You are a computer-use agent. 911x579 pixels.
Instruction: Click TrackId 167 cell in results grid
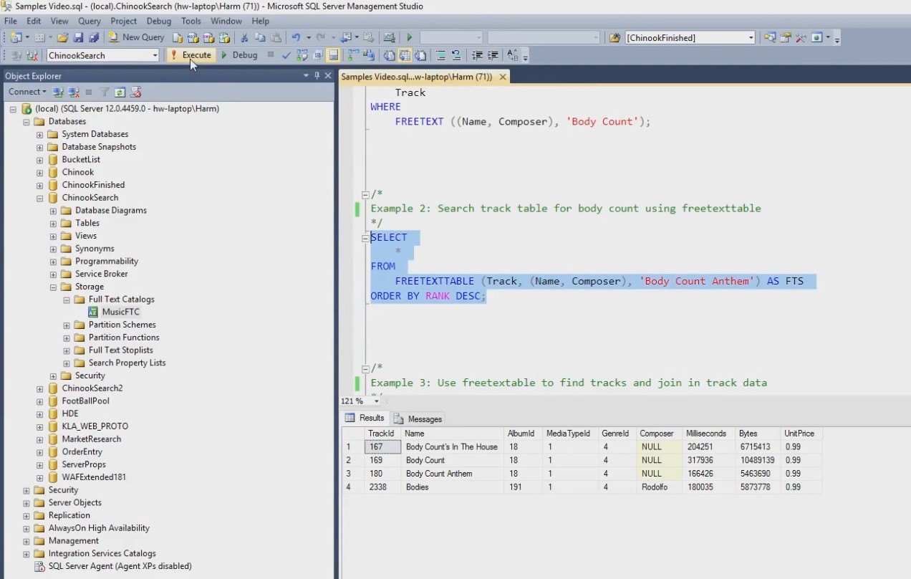pyautogui.click(x=382, y=446)
